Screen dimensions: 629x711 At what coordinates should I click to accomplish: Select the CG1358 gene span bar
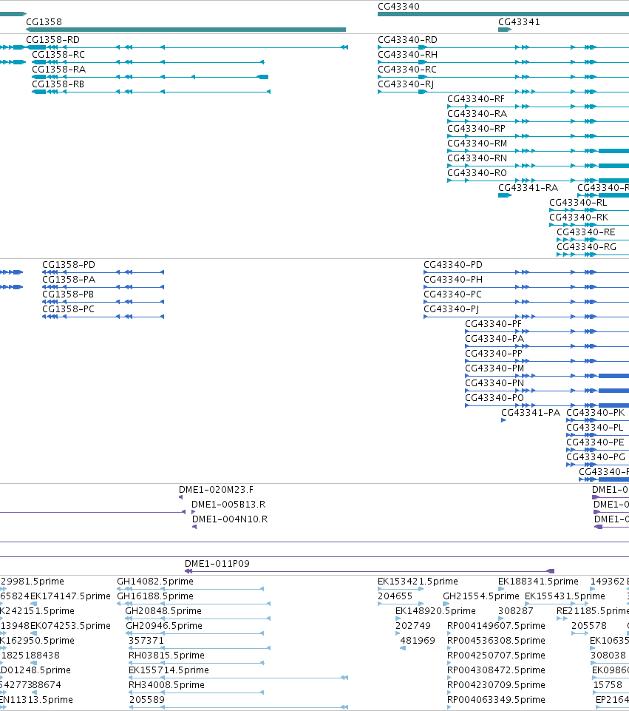pos(186,30)
